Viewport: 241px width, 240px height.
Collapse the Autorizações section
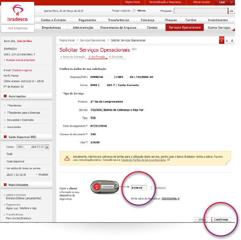(5, 97)
